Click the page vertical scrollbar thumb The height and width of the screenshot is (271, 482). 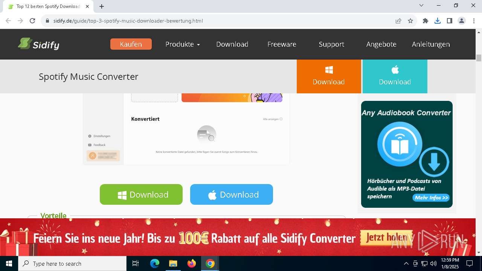coord(479,58)
